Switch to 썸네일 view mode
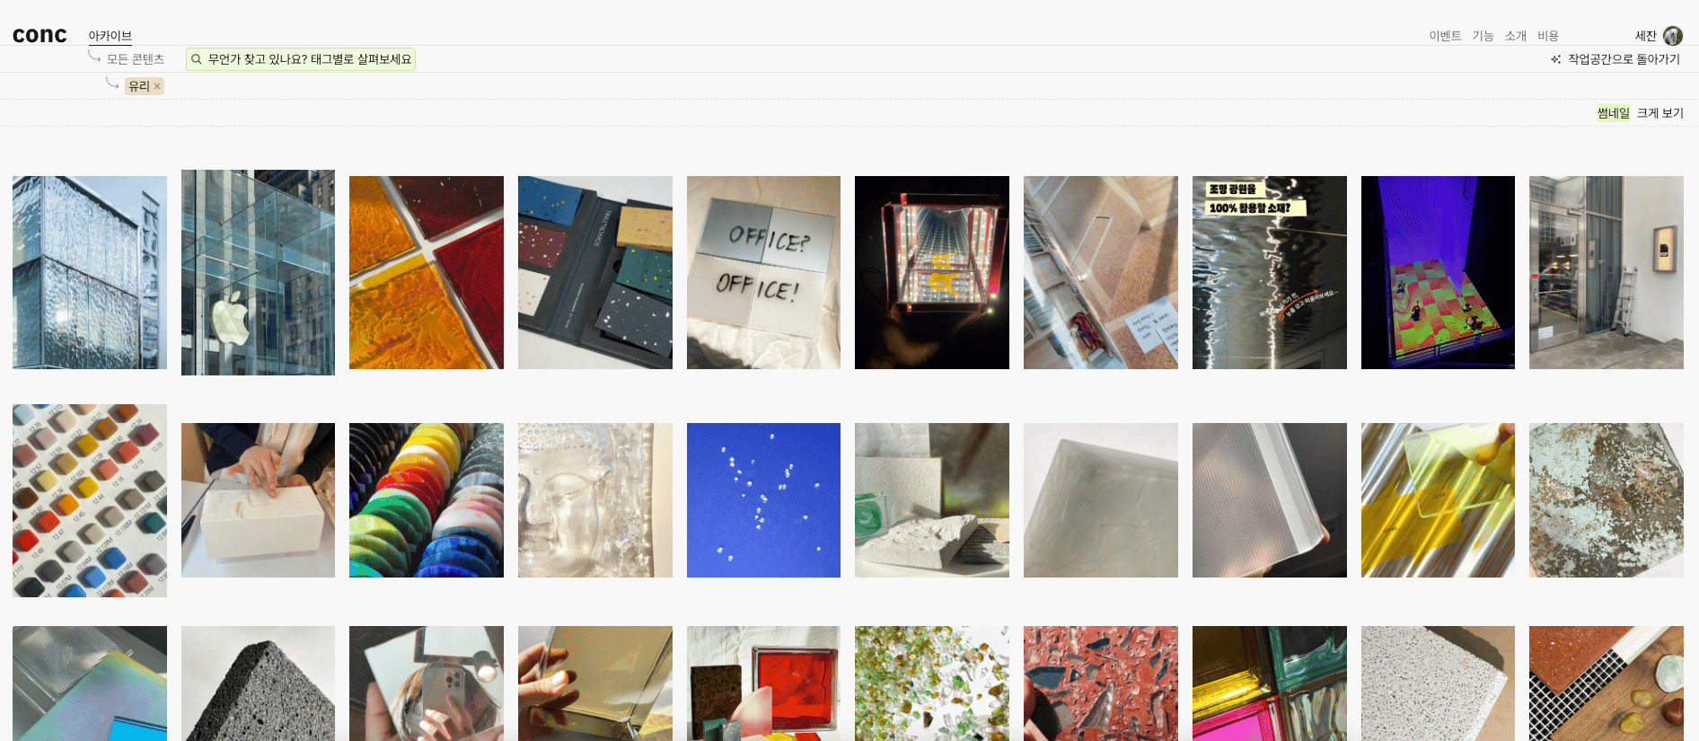This screenshot has height=741, width=1699. (1613, 113)
